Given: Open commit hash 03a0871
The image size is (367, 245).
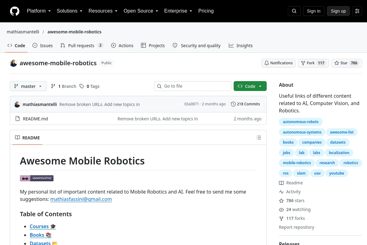Looking at the screenshot, I should point(191,104).
